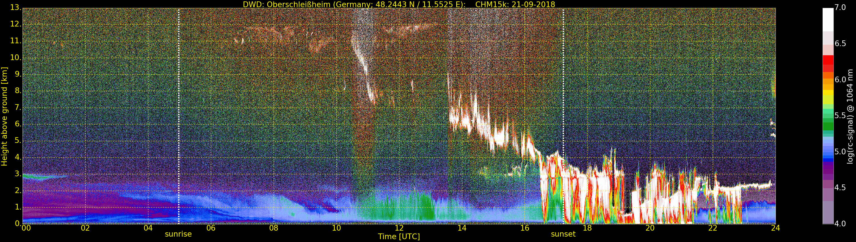The width and height of the screenshot is (856, 242).
Task: Click the time tick label '06'
Action: point(211,228)
